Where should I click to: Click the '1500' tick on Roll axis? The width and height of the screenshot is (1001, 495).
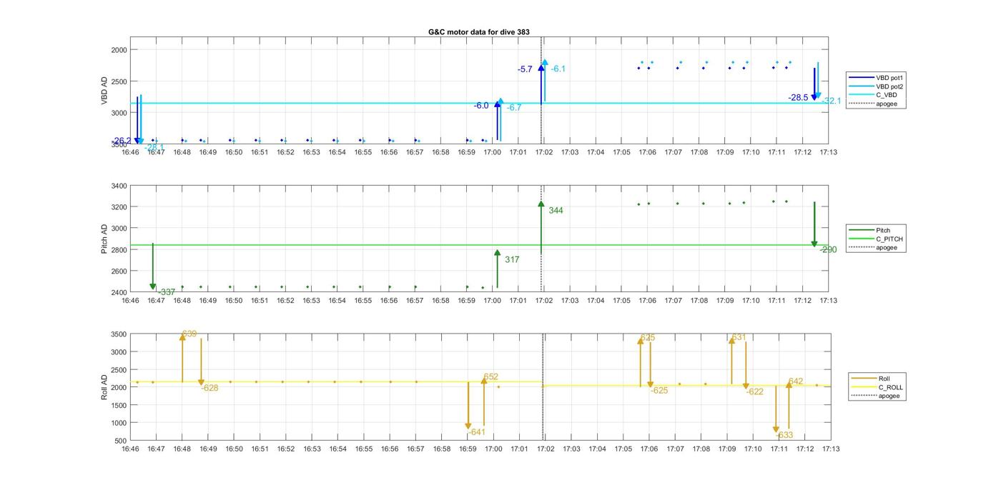click(118, 405)
